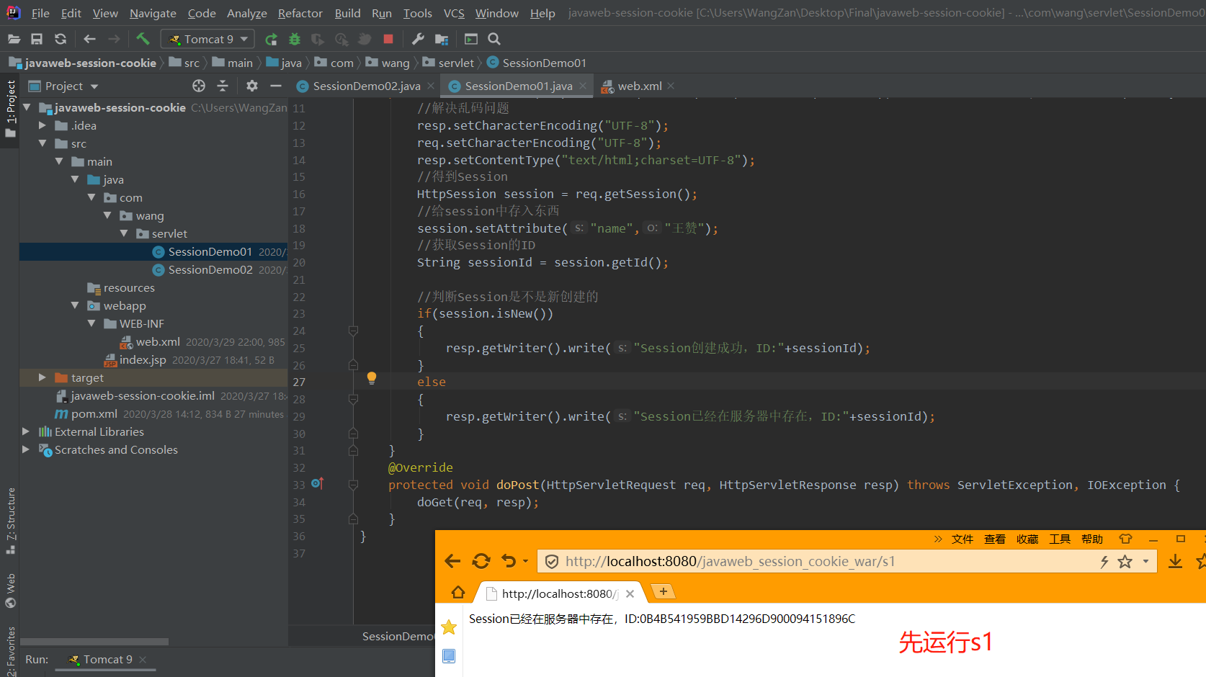Viewport: 1206px width, 677px height.
Task: Open the Refactor menu
Action: [300, 13]
